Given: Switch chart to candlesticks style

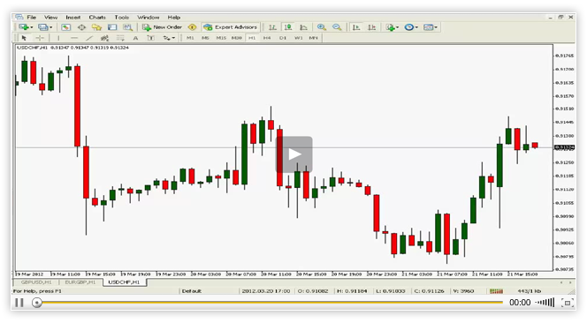Looking at the screenshot, I should (288, 27).
